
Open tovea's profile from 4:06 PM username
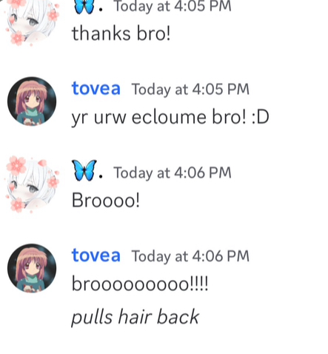point(96,256)
